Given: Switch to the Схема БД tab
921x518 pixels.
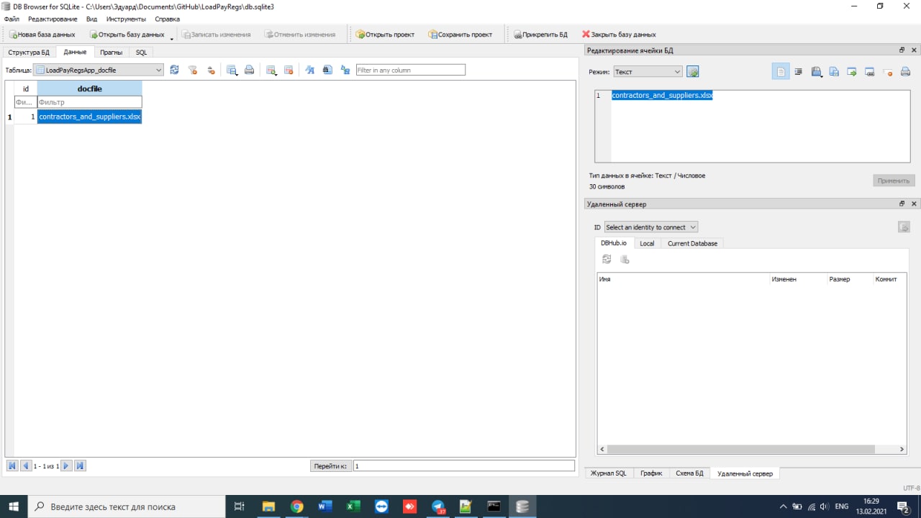Looking at the screenshot, I should pyautogui.click(x=689, y=473).
